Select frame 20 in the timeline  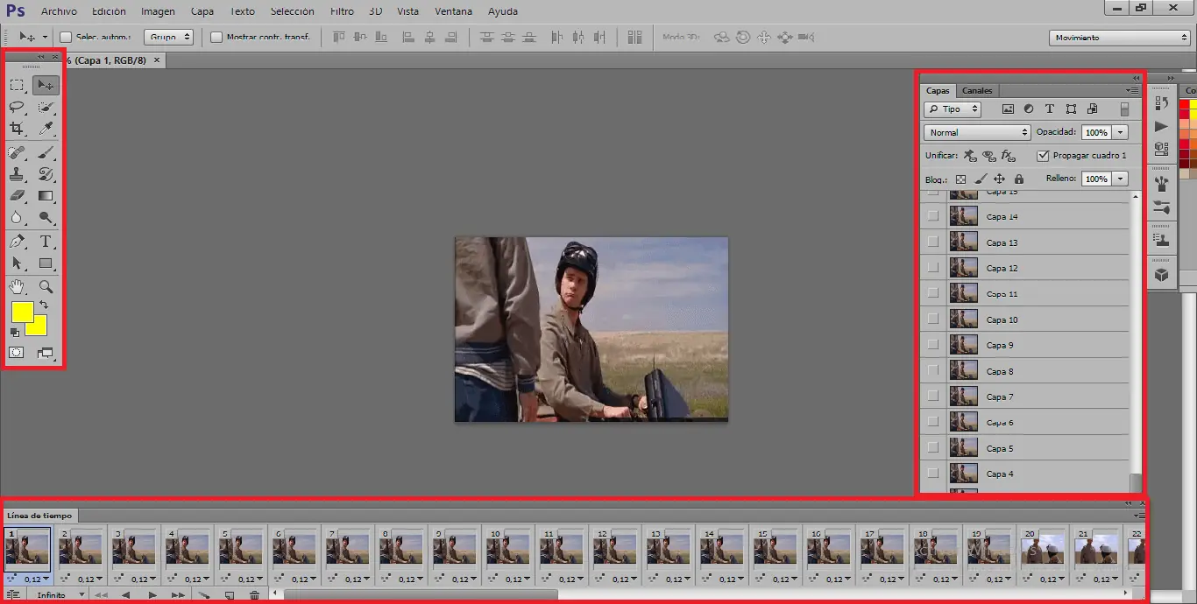[1042, 550]
